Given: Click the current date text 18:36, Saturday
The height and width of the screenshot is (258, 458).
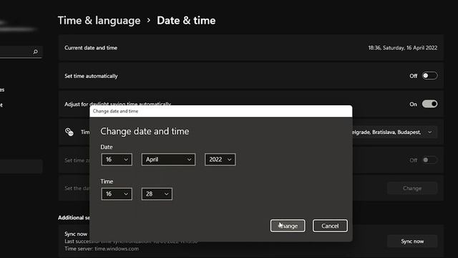Looking at the screenshot, I should click(x=403, y=48).
